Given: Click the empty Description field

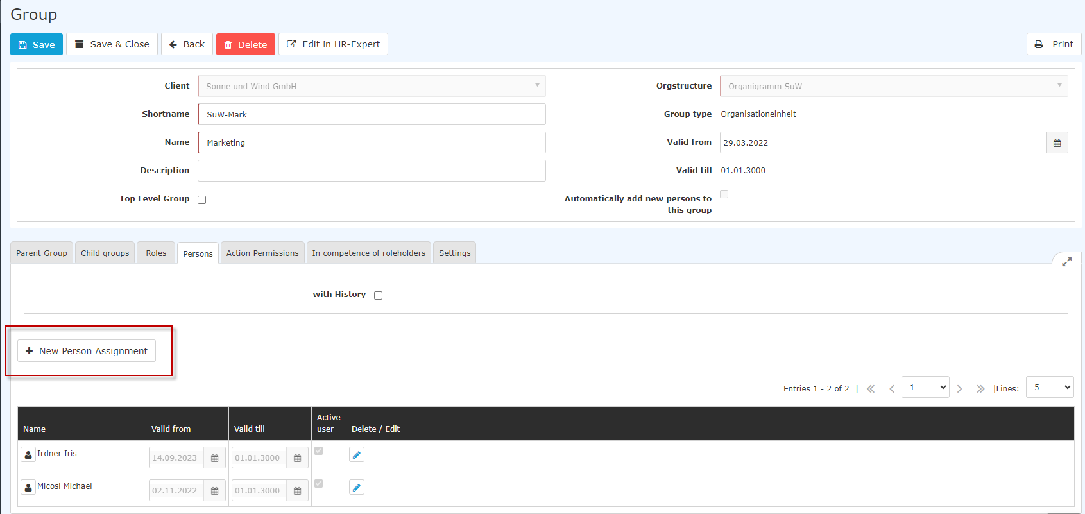Looking at the screenshot, I should pos(372,171).
